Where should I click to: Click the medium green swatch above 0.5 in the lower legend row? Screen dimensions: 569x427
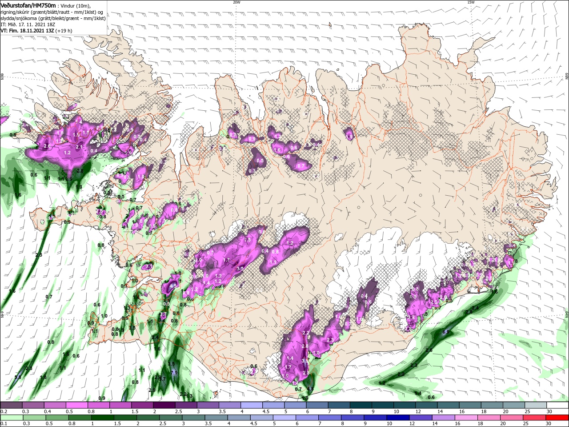tap(57, 418)
